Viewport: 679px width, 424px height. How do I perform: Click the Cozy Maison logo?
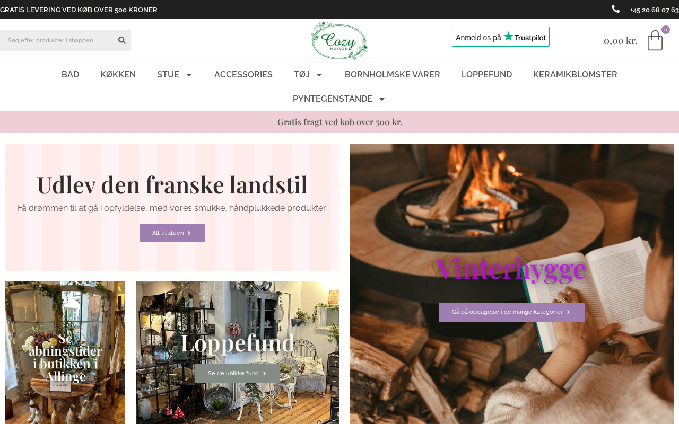[339, 41]
